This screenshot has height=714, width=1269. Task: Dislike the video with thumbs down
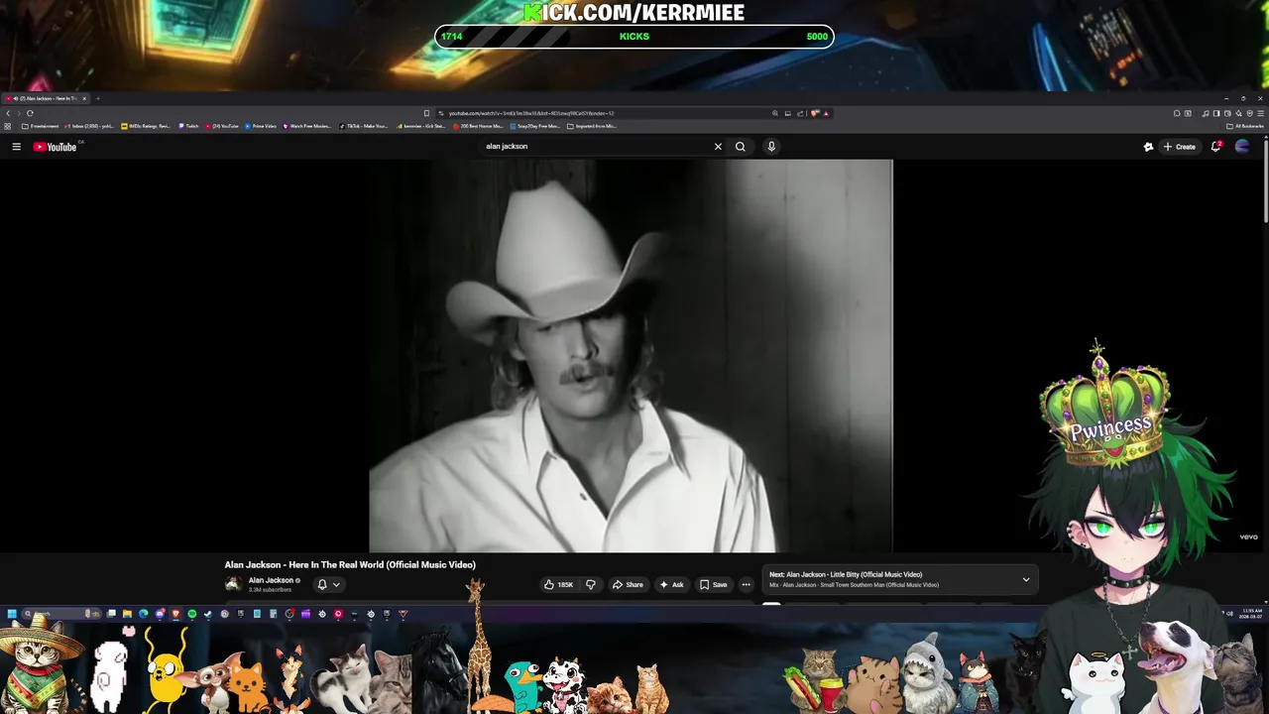point(590,585)
